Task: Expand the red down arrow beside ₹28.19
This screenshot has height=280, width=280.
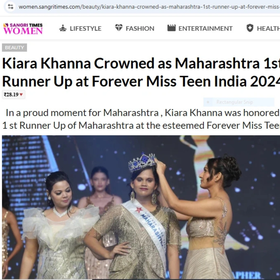Action: [x=21, y=94]
